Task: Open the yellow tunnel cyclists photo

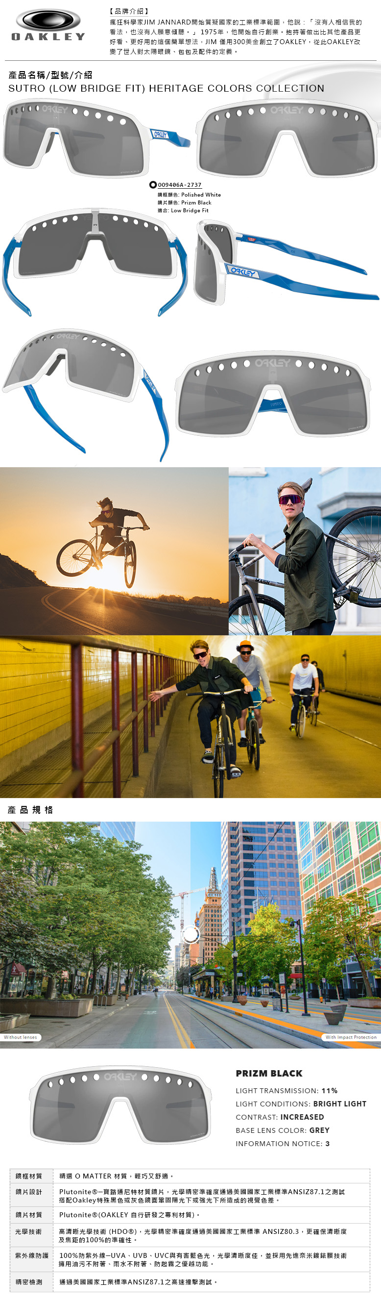Action: (x=190, y=717)
